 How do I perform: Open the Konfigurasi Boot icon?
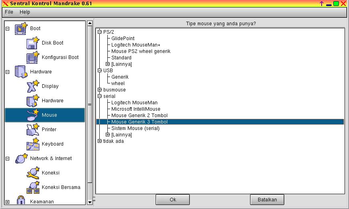[33, 57]
